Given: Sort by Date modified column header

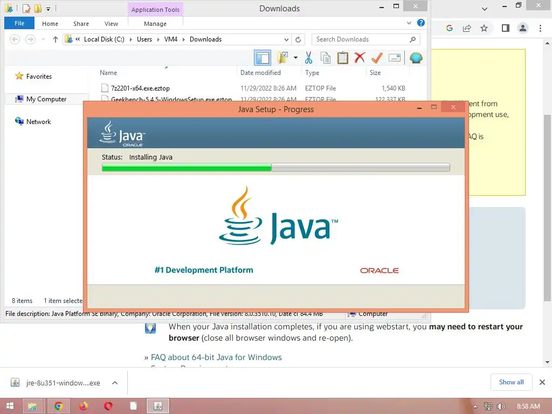Looking at the screenshot, I should pyautogui.click(x=260, y=73).
